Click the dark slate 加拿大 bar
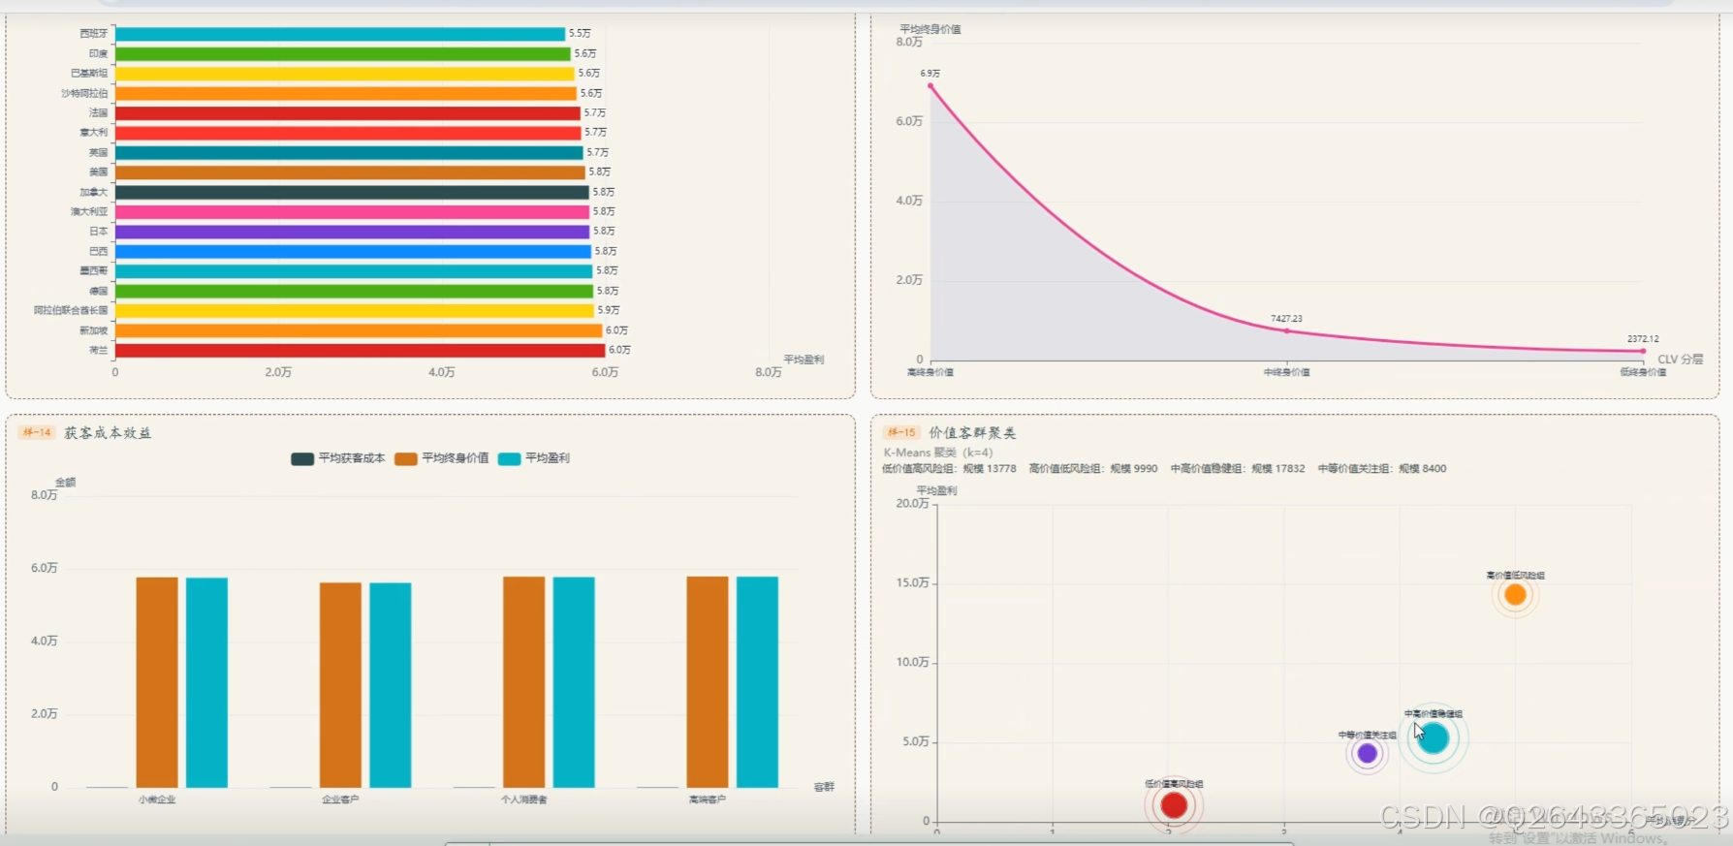Screen dimensions: 1733x846 pyautogui.click(x=352, y=192)
